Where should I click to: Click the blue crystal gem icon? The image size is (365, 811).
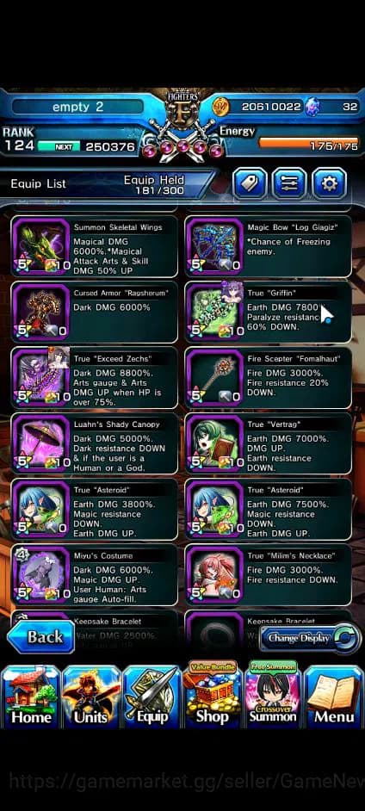312,107
